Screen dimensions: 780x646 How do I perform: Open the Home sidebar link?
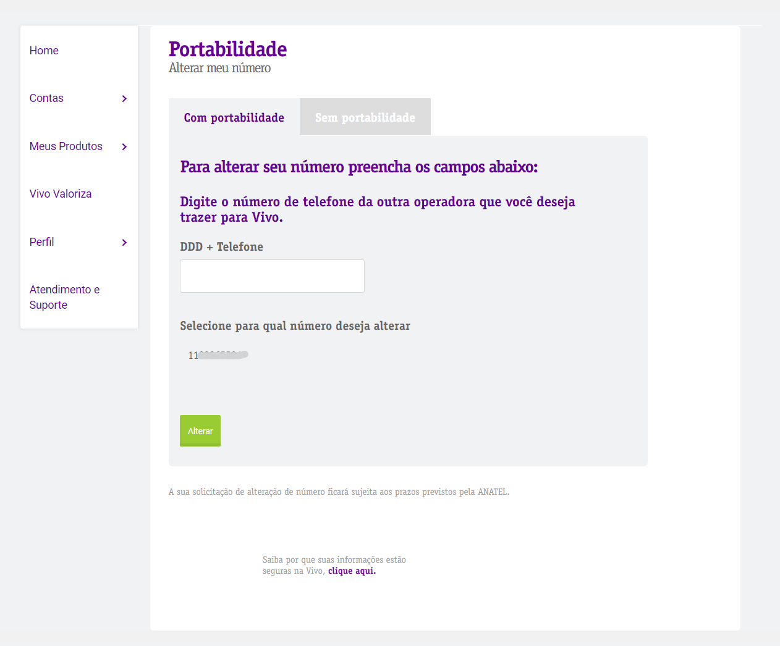(x=44, y=51)
